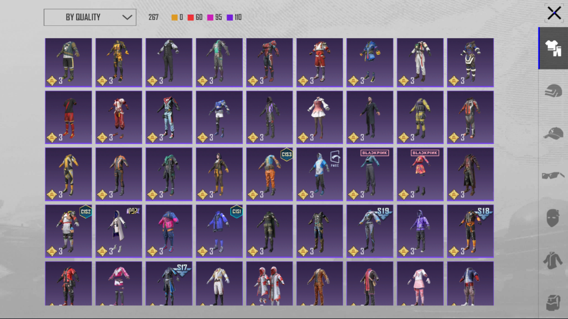568x319 pixels.
Task: Select the white hooded robe outfit
Action: click(x=119, y=231)
